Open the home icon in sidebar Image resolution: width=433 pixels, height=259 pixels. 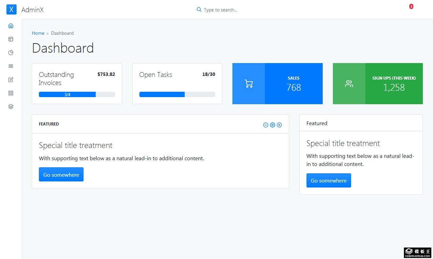coord(11,26)
